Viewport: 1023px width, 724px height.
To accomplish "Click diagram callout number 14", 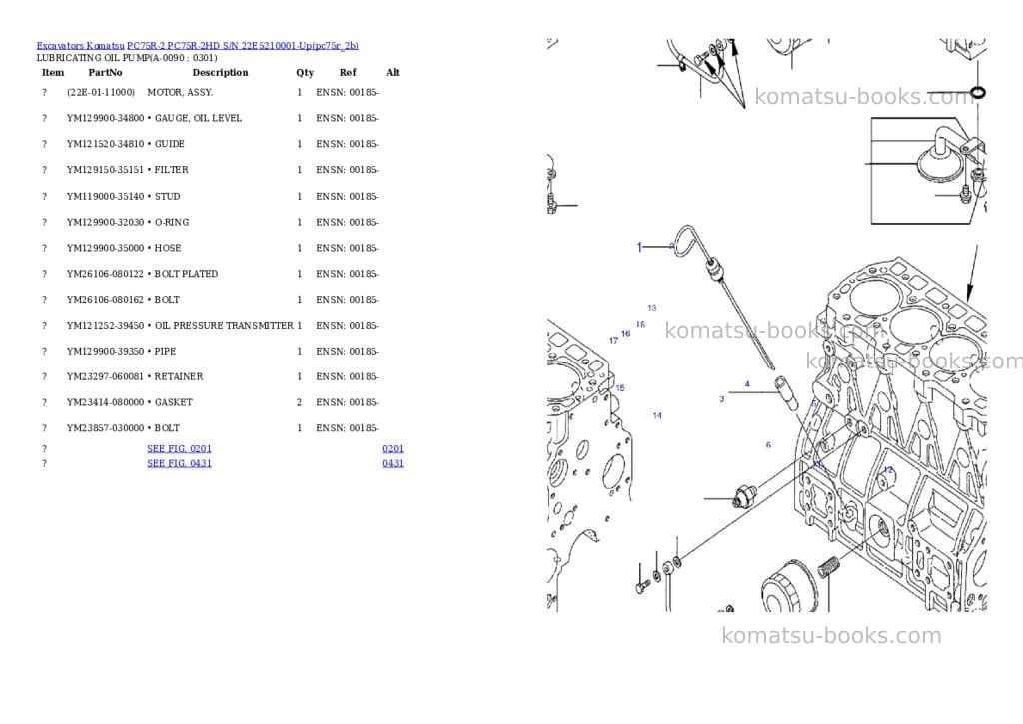I will click(657, 415).
